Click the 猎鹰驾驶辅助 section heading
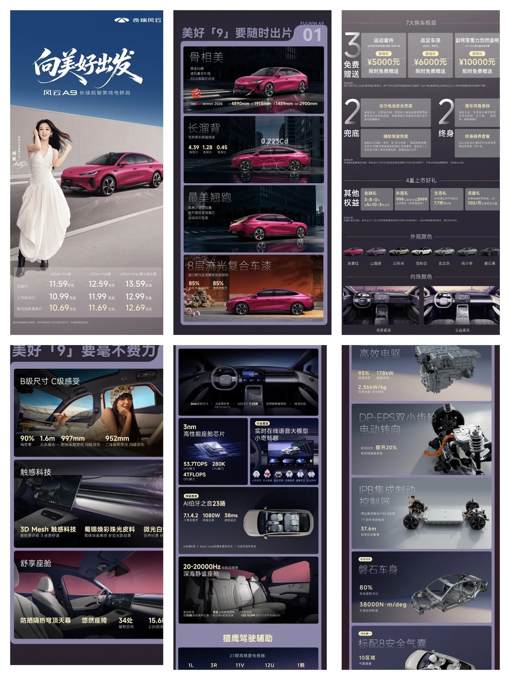 (247, 638)
